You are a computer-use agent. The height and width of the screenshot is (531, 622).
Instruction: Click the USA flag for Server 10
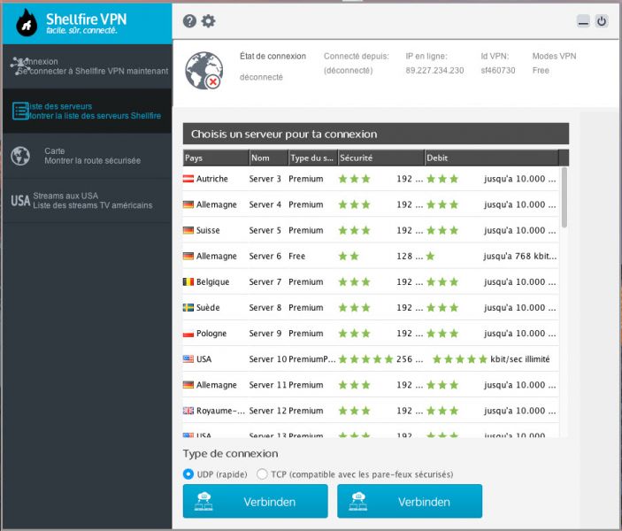pos(188,359)
